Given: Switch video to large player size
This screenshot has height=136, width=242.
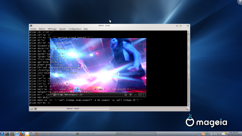Looking at the screenshot, I should tap(140, 95).
